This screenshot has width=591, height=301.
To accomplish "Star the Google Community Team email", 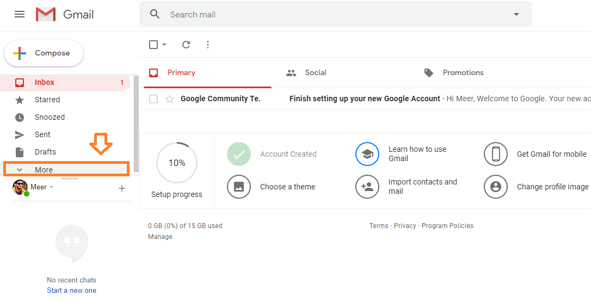I will tap(170, 99).
